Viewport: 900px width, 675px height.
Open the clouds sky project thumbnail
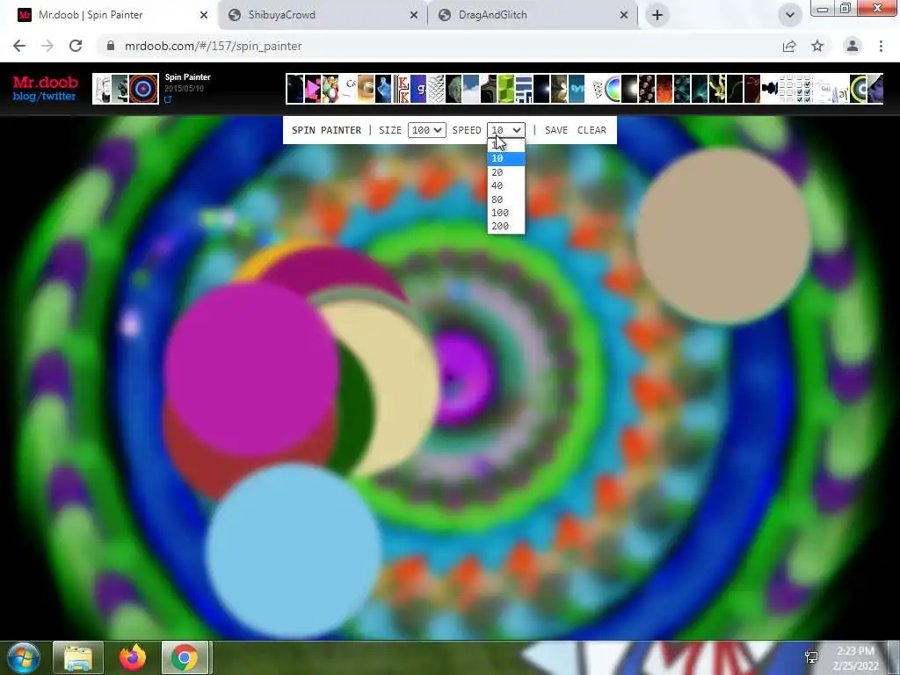[471, 89]
